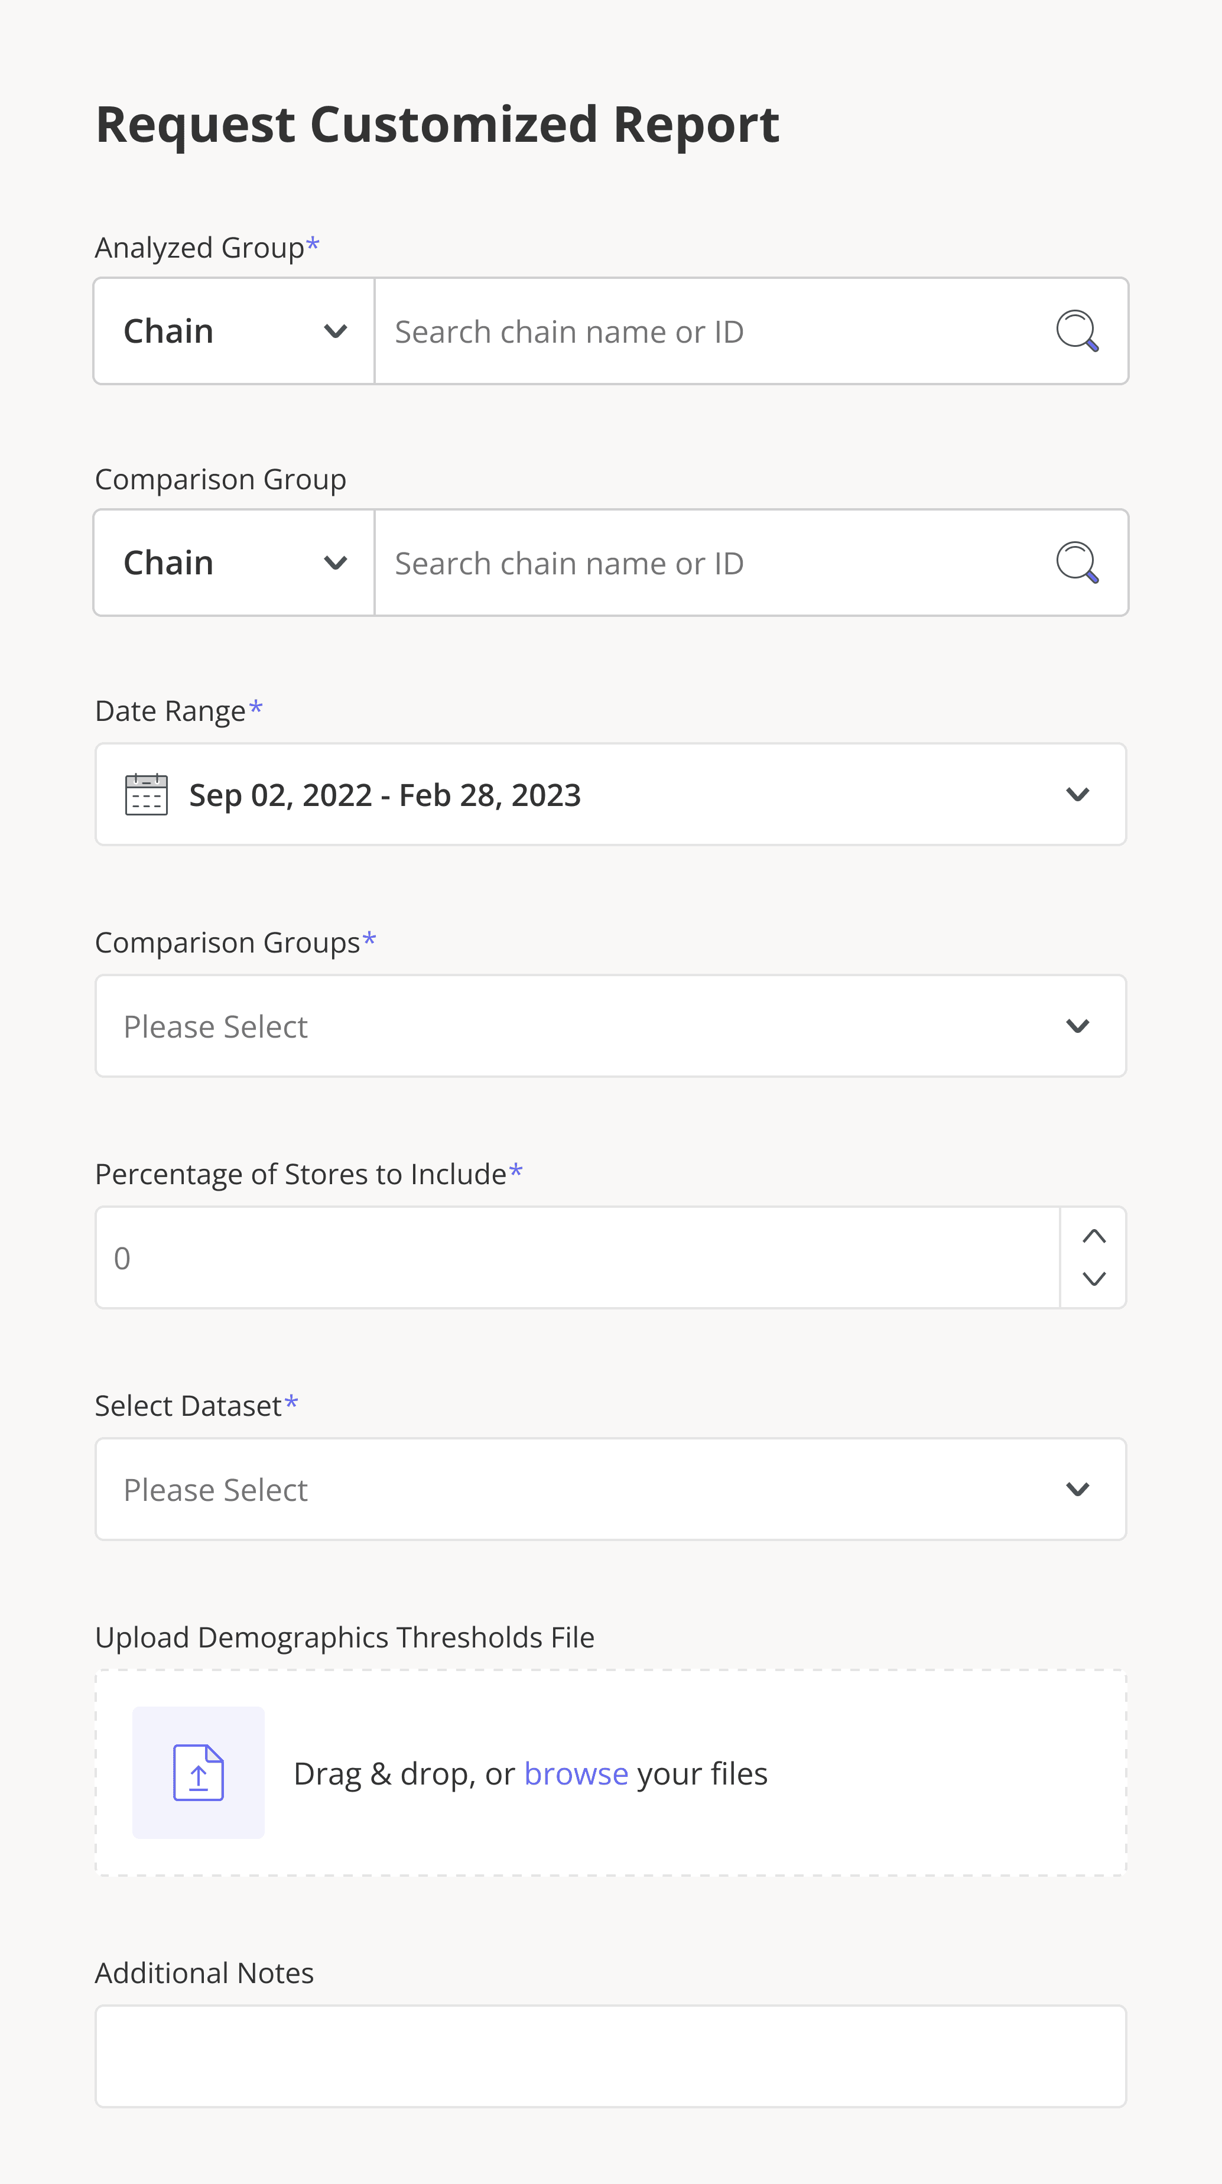The height and width of the screenshot is (2184, 1222).
Task: Click the file upload icon in the drop zone
Action: [x=199, y=1772]
